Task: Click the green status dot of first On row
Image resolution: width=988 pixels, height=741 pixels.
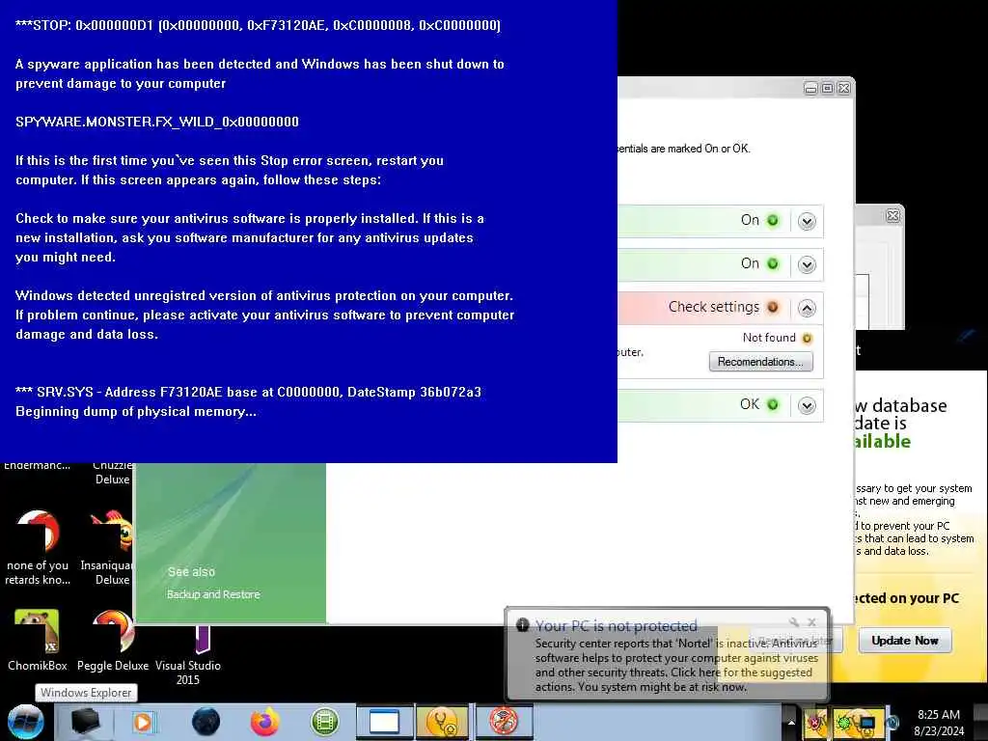Action: click(x=773, y=221)
